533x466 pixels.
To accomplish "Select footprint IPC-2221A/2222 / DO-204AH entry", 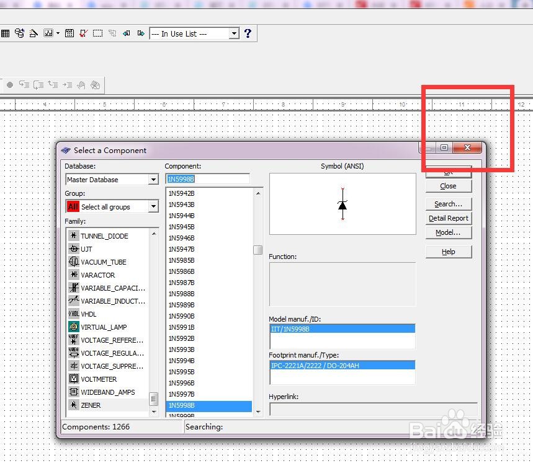I will [x=343, y=366].
